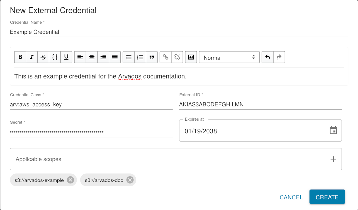
Task: Remove the s3://arvados-doc scope chip
Action: point(130,180)
